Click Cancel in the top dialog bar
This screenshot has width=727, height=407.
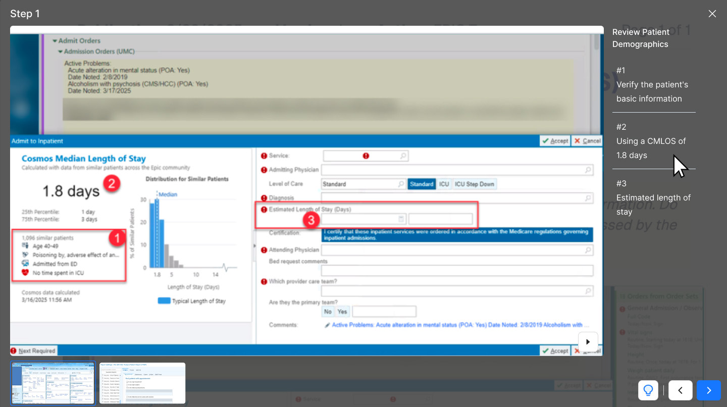click(x=587, y=141)
